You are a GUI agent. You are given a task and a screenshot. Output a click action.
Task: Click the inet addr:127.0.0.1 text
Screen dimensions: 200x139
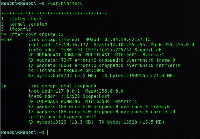pyautogui.click(x=54, y=91)
